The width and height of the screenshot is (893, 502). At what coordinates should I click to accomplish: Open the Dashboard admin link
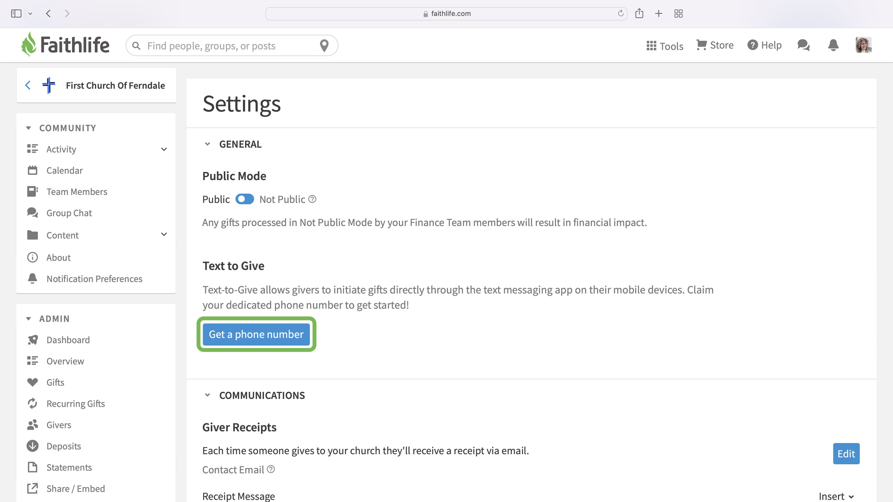click(x=68, y=340)
